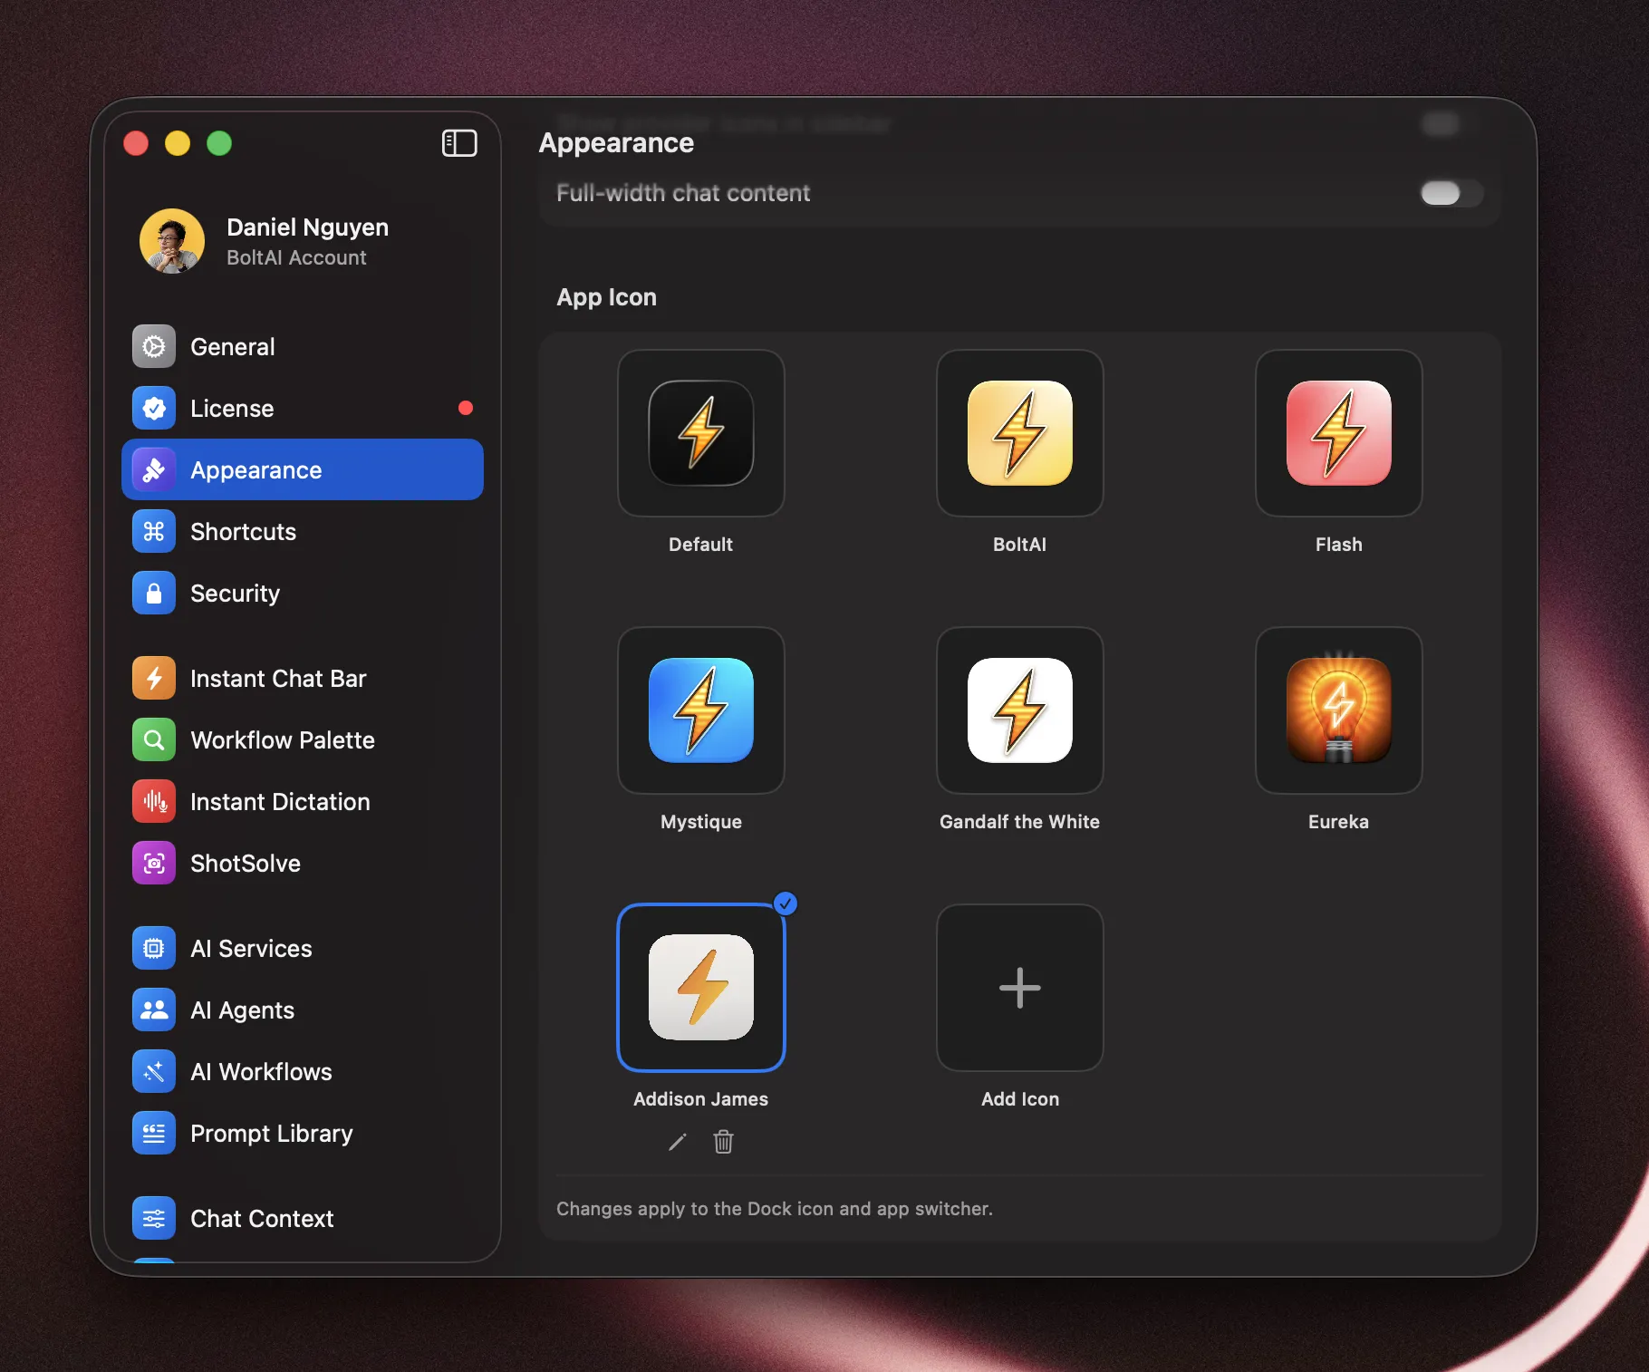Disable Full-width chat content

(x=1450, y=193)
